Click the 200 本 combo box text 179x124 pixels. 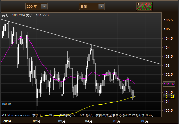32,7
